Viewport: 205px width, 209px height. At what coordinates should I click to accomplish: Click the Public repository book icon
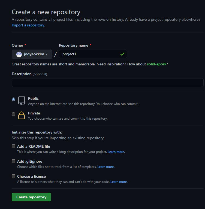click(x=22, y=101)
